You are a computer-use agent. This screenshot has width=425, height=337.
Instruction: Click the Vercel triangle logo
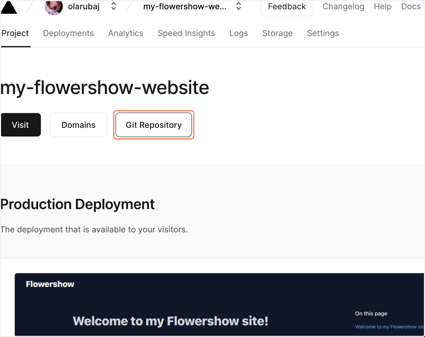click(9, 7)
